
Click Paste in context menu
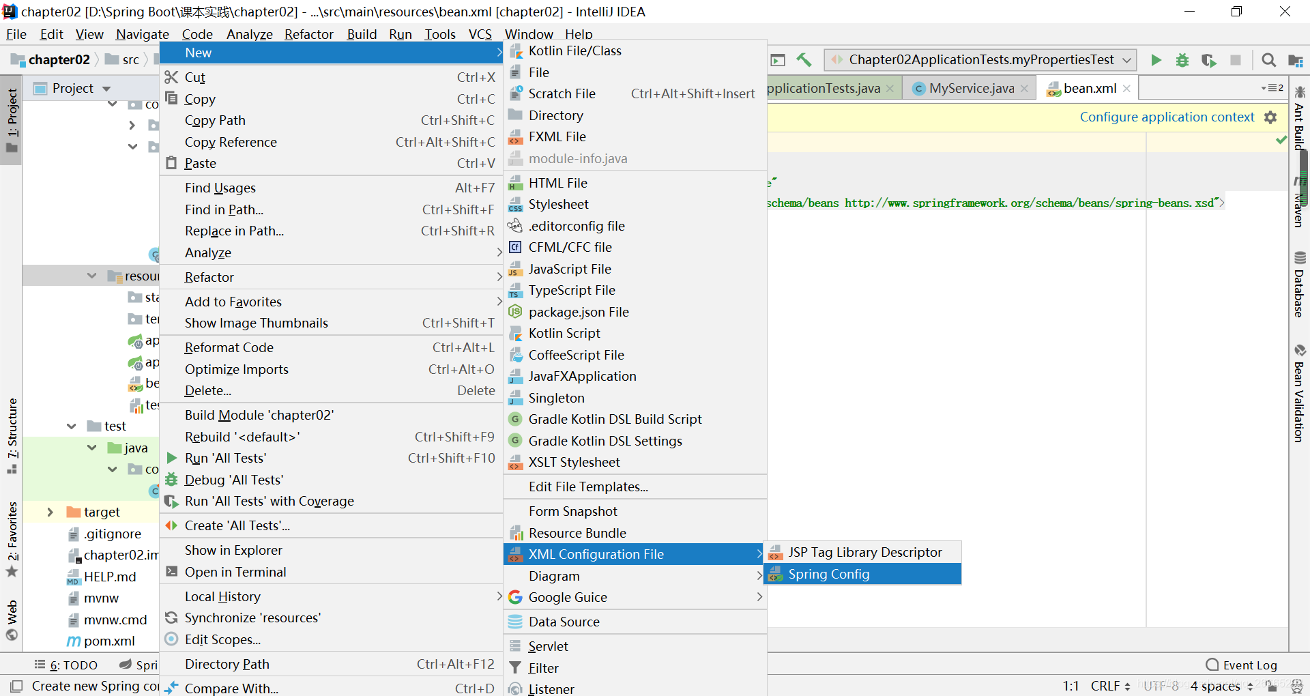coord(331,163)
